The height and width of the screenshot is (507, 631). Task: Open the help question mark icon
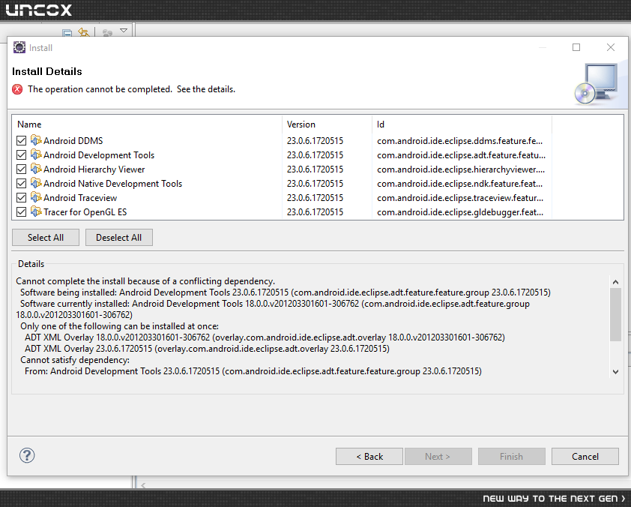(27, 455)
